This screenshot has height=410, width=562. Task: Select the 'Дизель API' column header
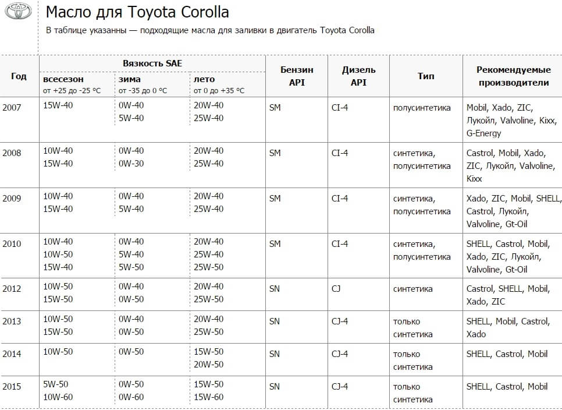[x=358, y=76]
